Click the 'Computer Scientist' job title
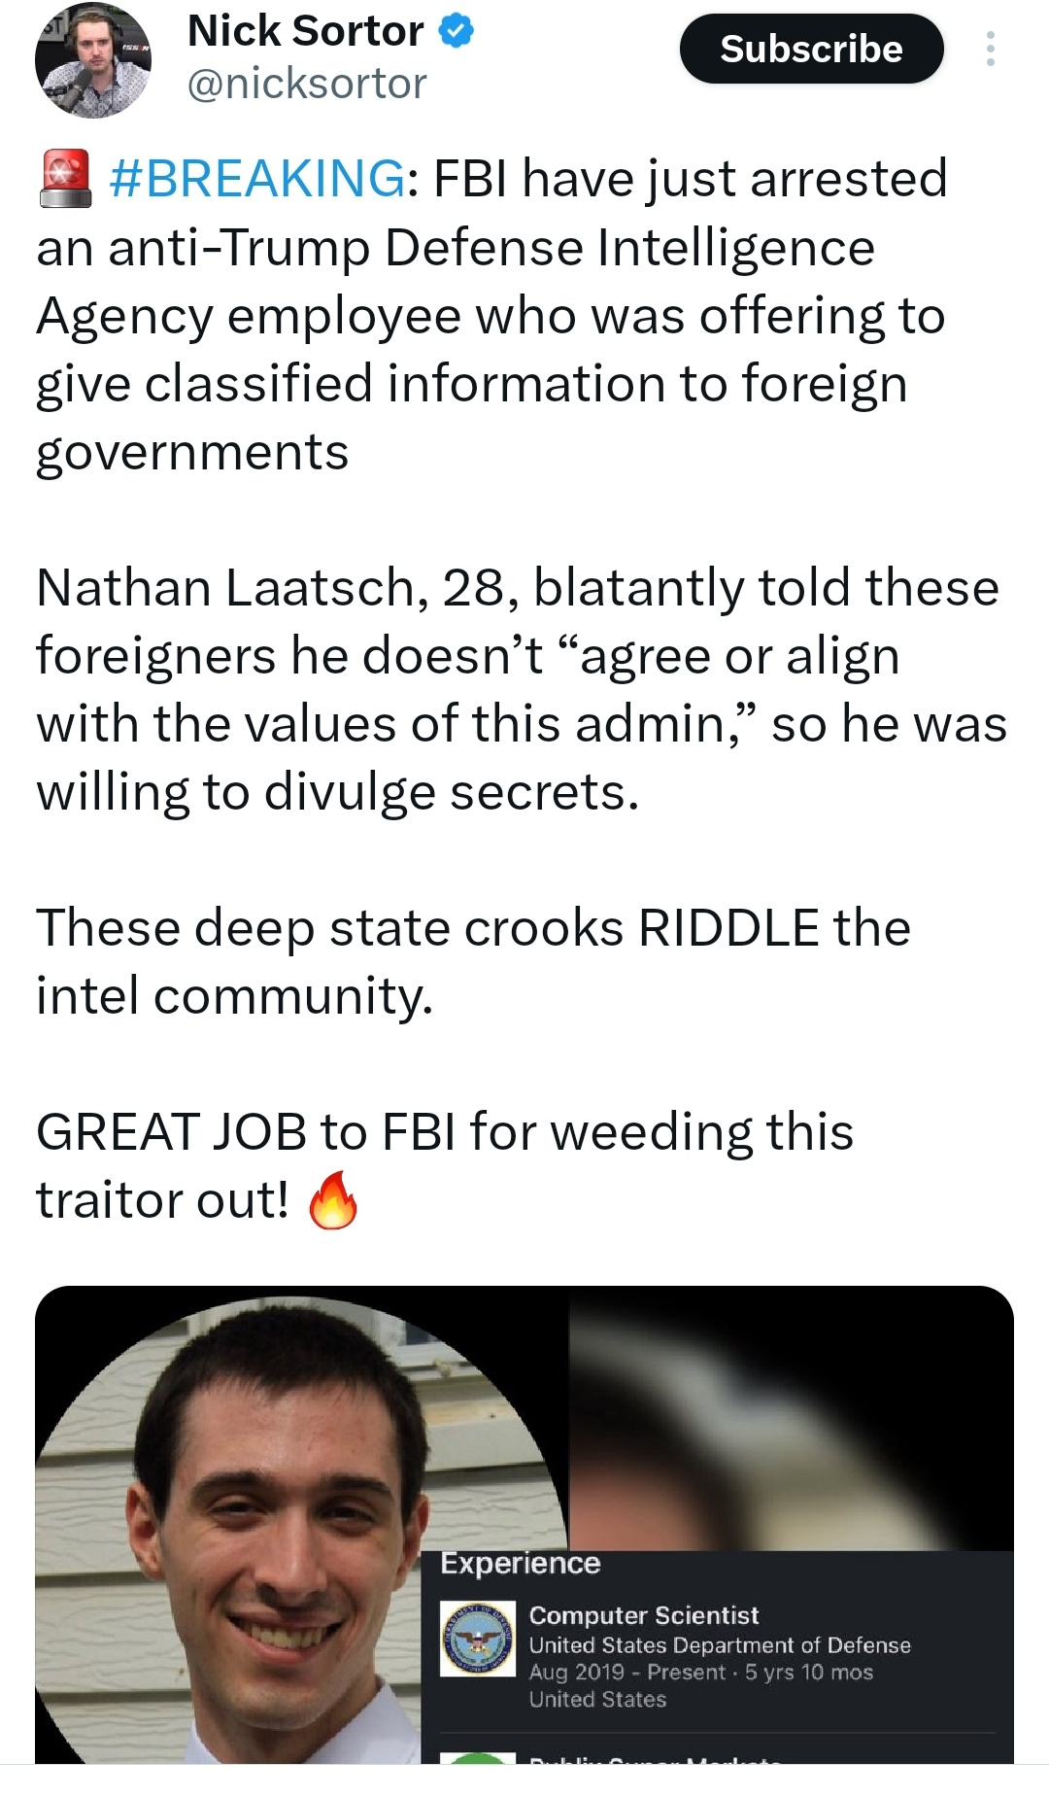This screenshot has width=1049, height=1797. (x=643, y=1615)
